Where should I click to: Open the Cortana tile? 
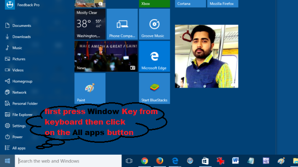tap(190, 4)
